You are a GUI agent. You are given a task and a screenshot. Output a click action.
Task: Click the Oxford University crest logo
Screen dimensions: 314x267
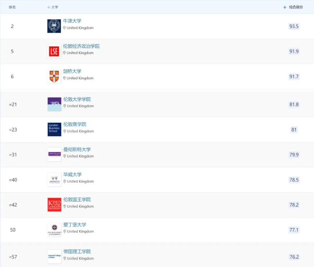tap(54, 26)
